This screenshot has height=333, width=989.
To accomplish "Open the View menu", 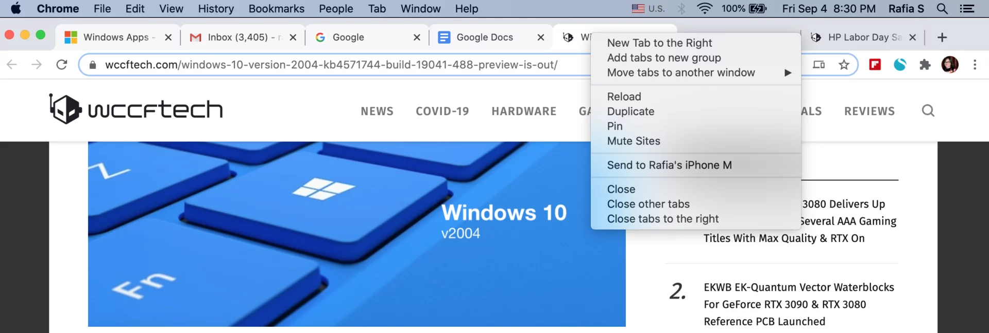I will (x=171, y=9).
